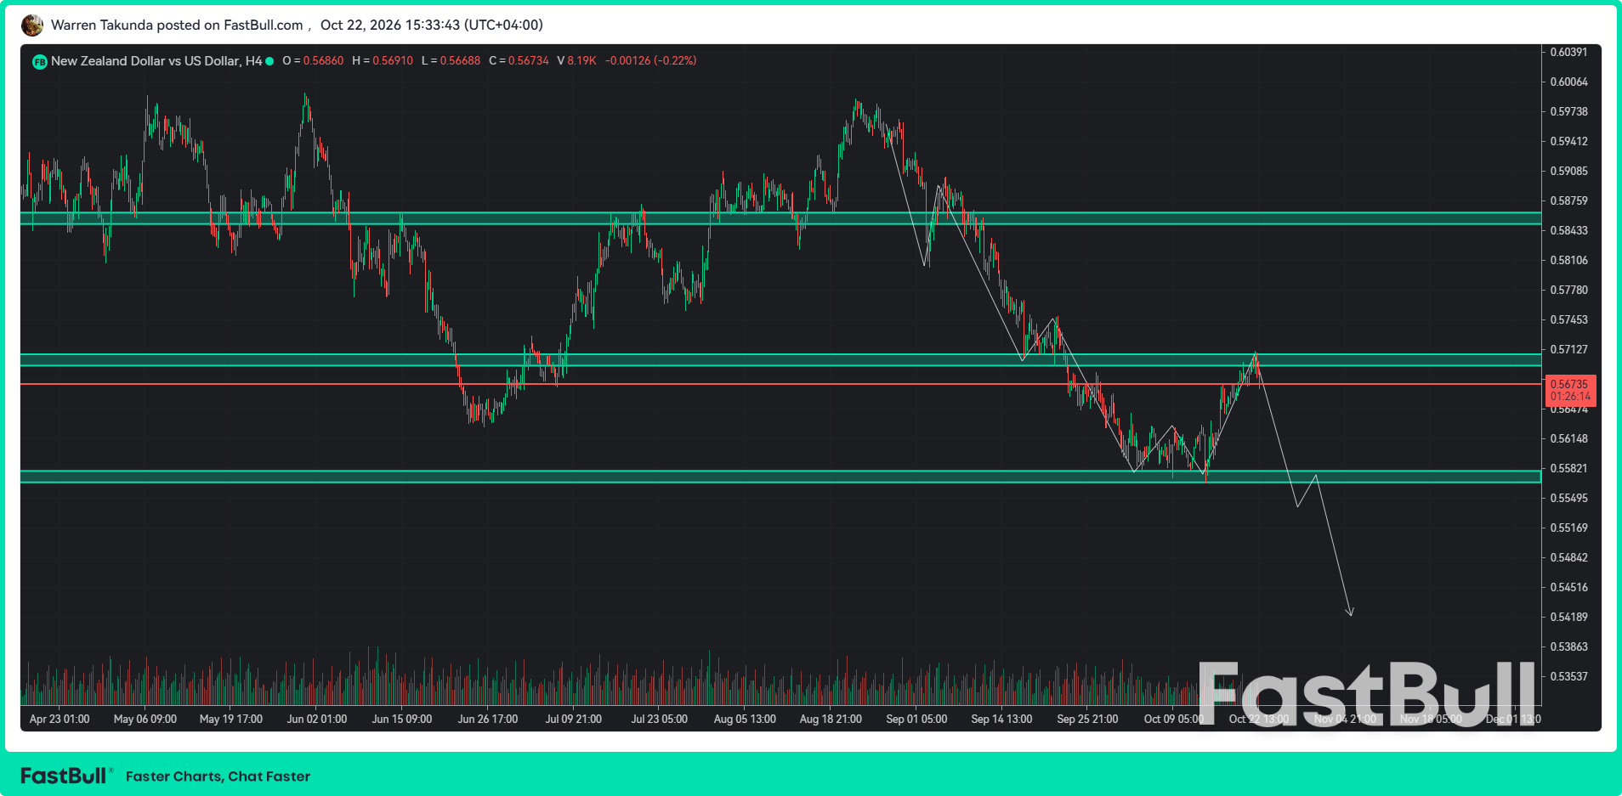Click the "Jul 09 21:00" time axis label
Viewport: 1622px width, 796px height.
[x=574, y=719]
